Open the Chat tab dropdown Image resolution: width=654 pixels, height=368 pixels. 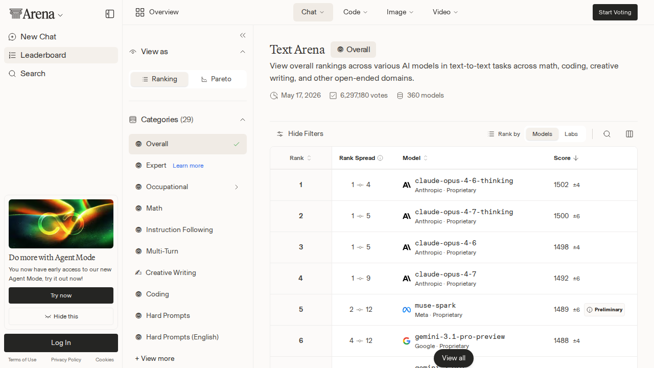click(x=313, y=12)
